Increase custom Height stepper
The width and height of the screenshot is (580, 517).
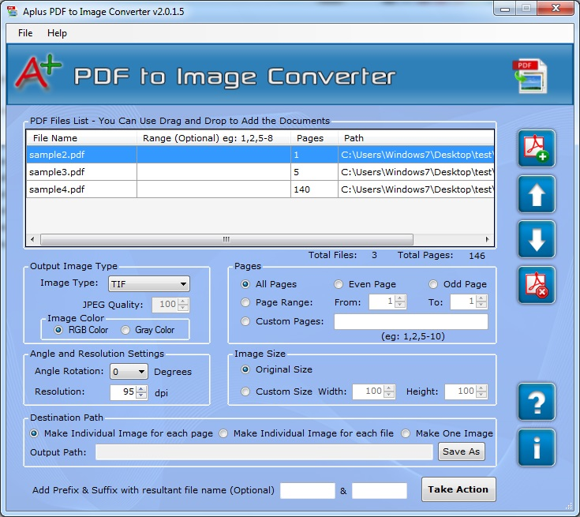pyautogui.click(x=481, y=388)
